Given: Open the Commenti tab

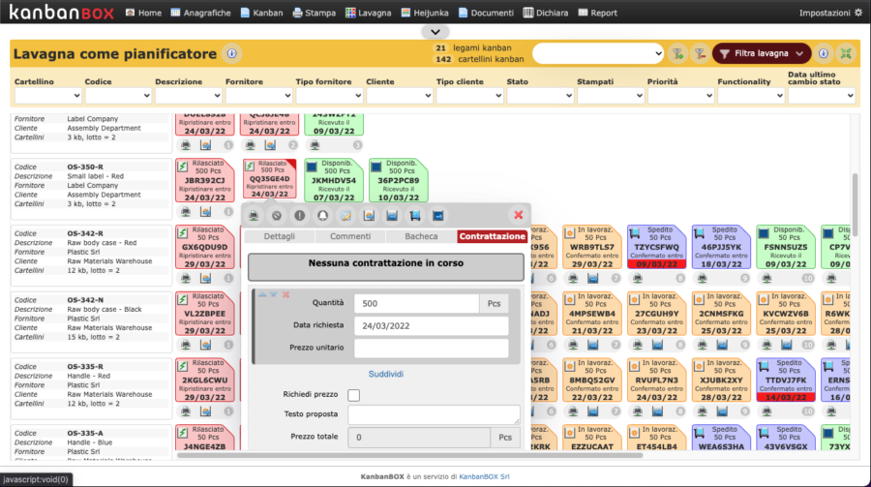Looking at the screenshot, I should 350,236.
